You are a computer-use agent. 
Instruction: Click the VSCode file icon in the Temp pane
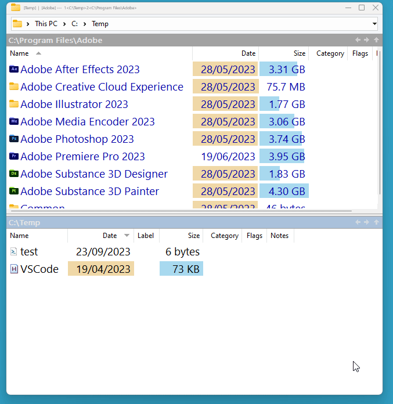point(14,269)
